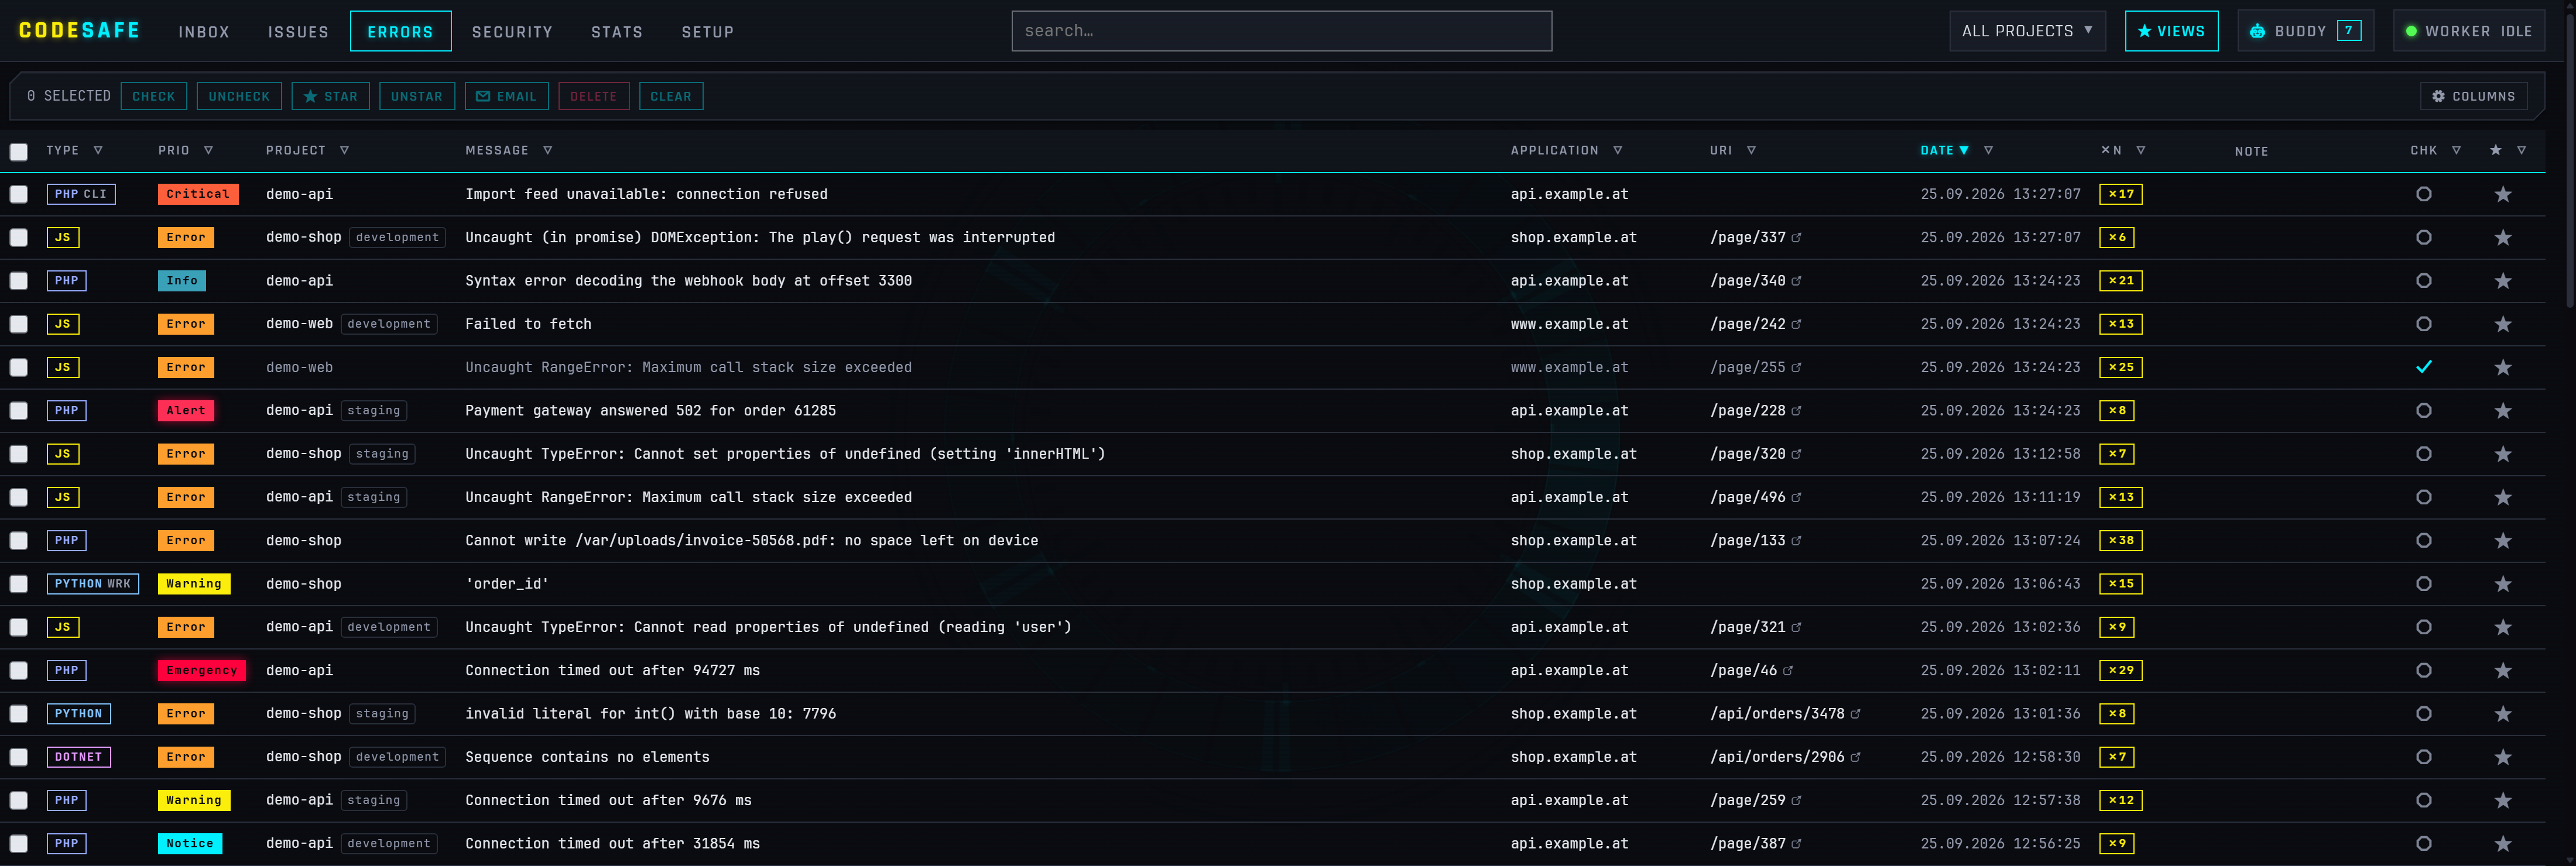The width and height of the screenshot is (2576, 866).
Task: Open external link icon next to /page/259
Action: 1796,800
